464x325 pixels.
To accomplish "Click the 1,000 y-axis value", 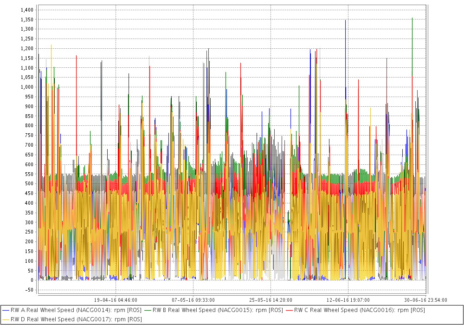I will [x=27, y=87].
